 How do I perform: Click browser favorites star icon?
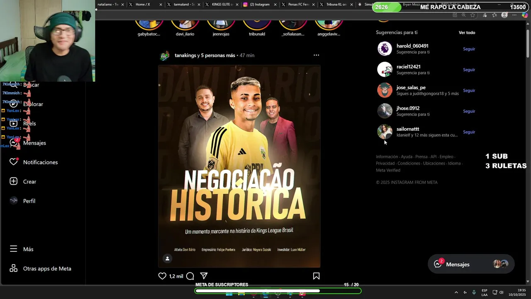pos(473,15)
